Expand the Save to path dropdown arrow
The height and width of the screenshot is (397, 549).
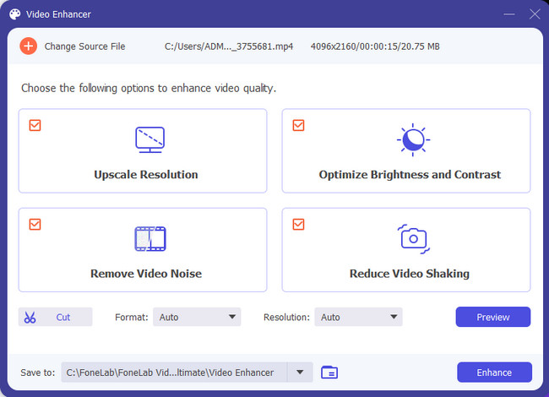(x=300, y=373)
